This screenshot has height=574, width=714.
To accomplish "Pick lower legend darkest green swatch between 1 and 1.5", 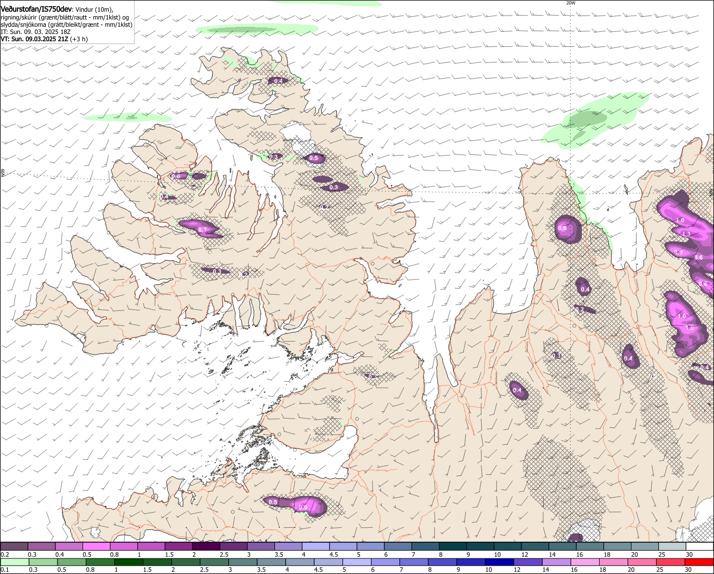I will click(129, 562).
